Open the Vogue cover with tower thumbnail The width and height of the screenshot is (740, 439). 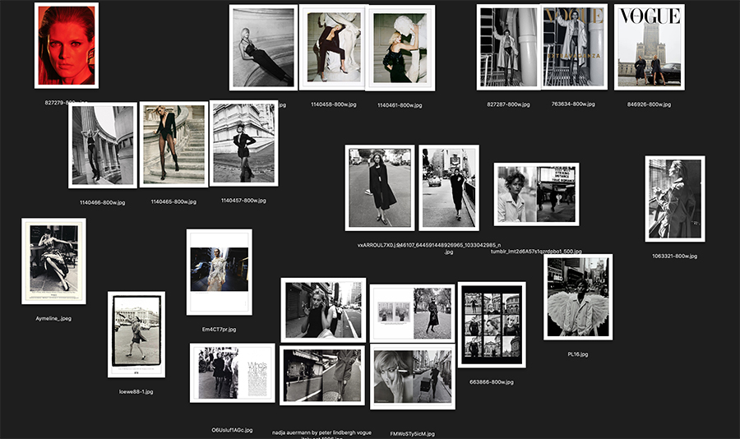click(x=650, y=47)
